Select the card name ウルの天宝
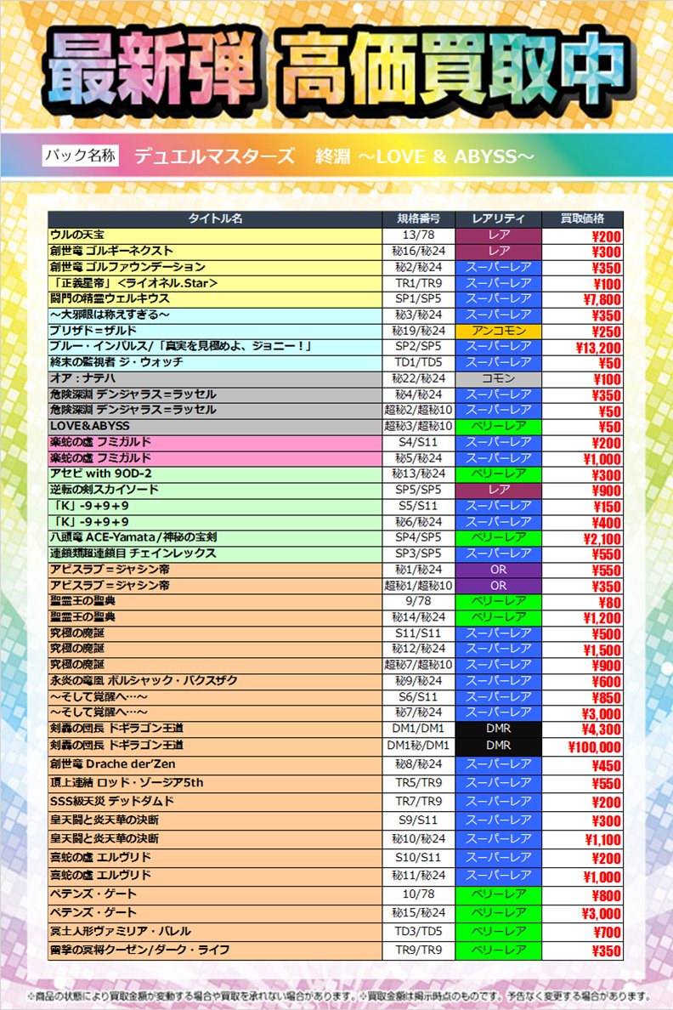Viewport: 673px width, 1010px height. (x=77, y=235)
